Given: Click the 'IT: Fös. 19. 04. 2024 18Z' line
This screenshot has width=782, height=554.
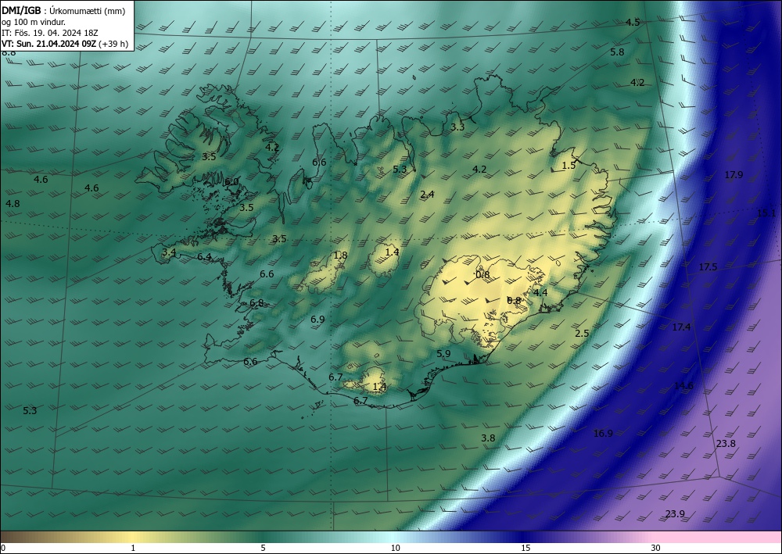Looking at the screenshot, I should 50,33.
